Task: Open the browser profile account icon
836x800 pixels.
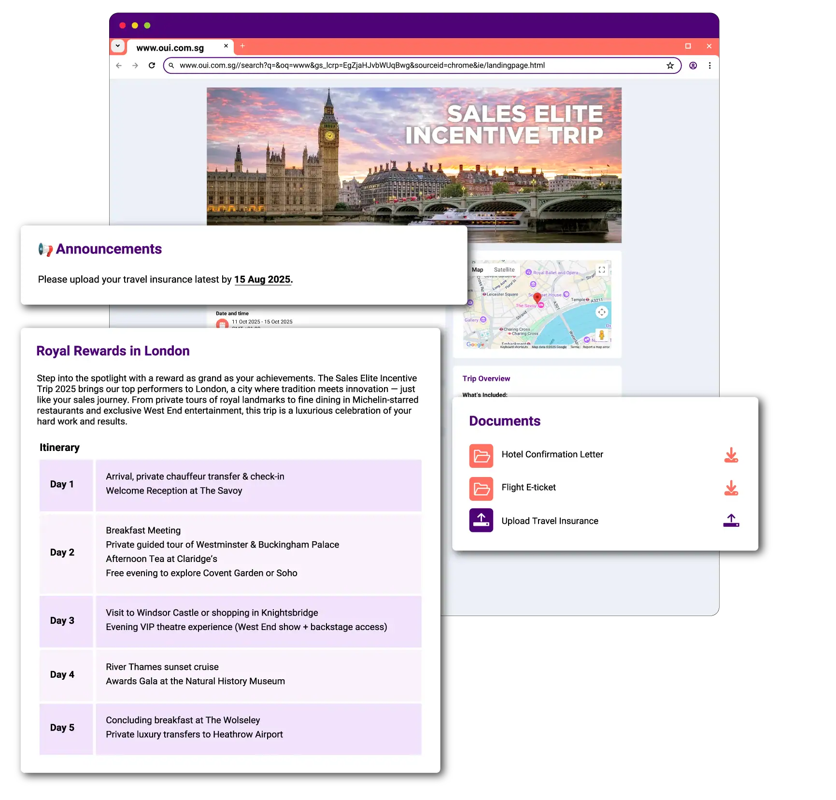Action: coord(693,66)
